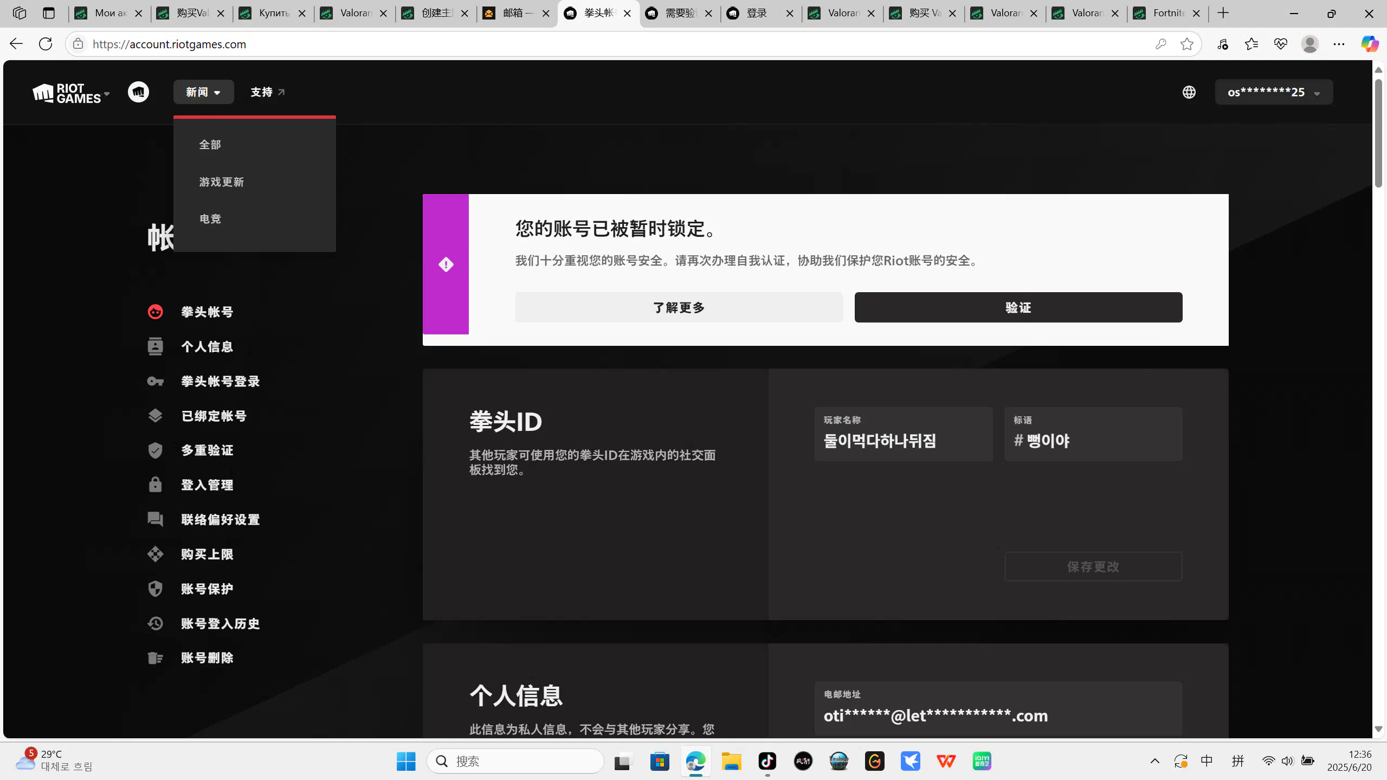The height and width of the screenshot is (780, 1387).
Task: Click the purple warning diamond icon
Action: [x=446, y=265]
